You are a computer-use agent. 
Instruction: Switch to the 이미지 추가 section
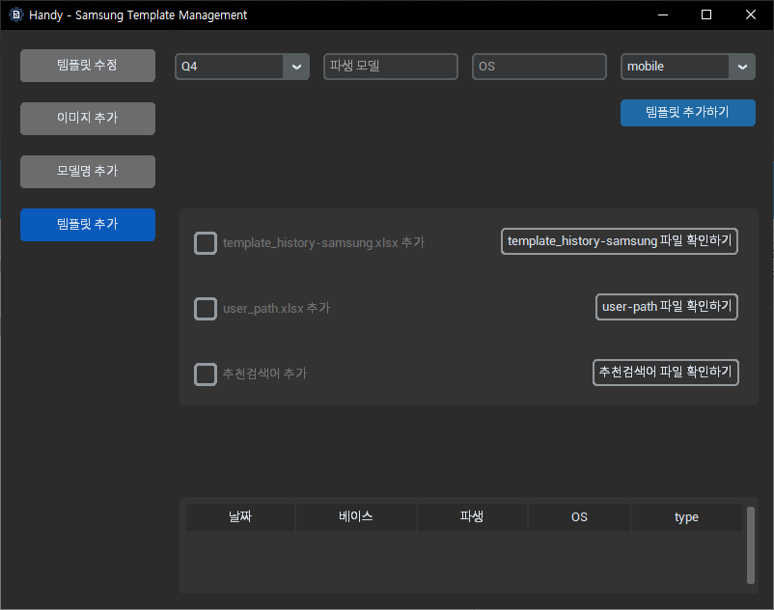(88, 119)
